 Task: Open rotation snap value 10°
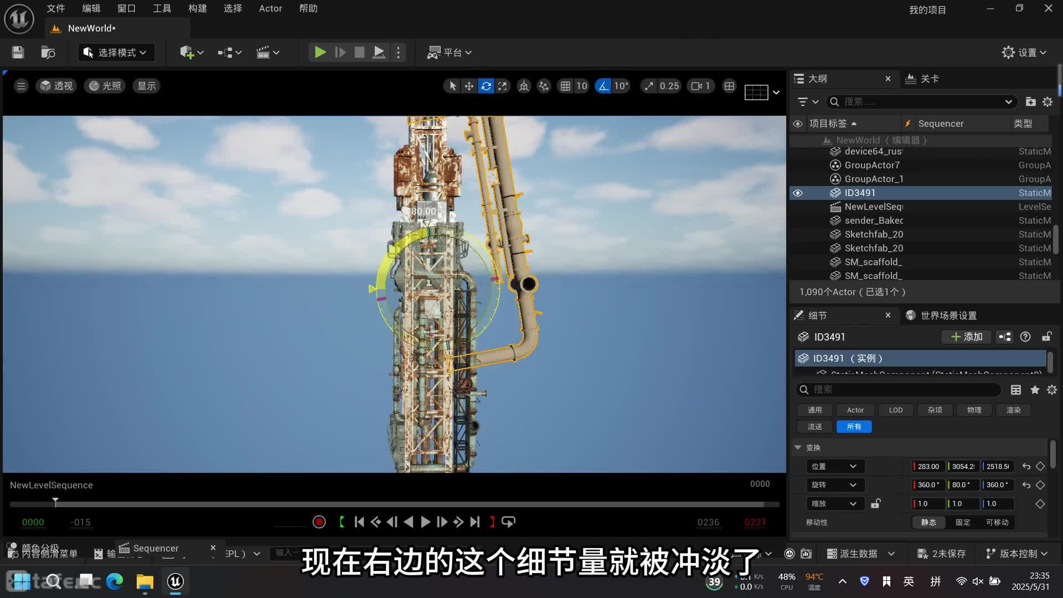621,86
